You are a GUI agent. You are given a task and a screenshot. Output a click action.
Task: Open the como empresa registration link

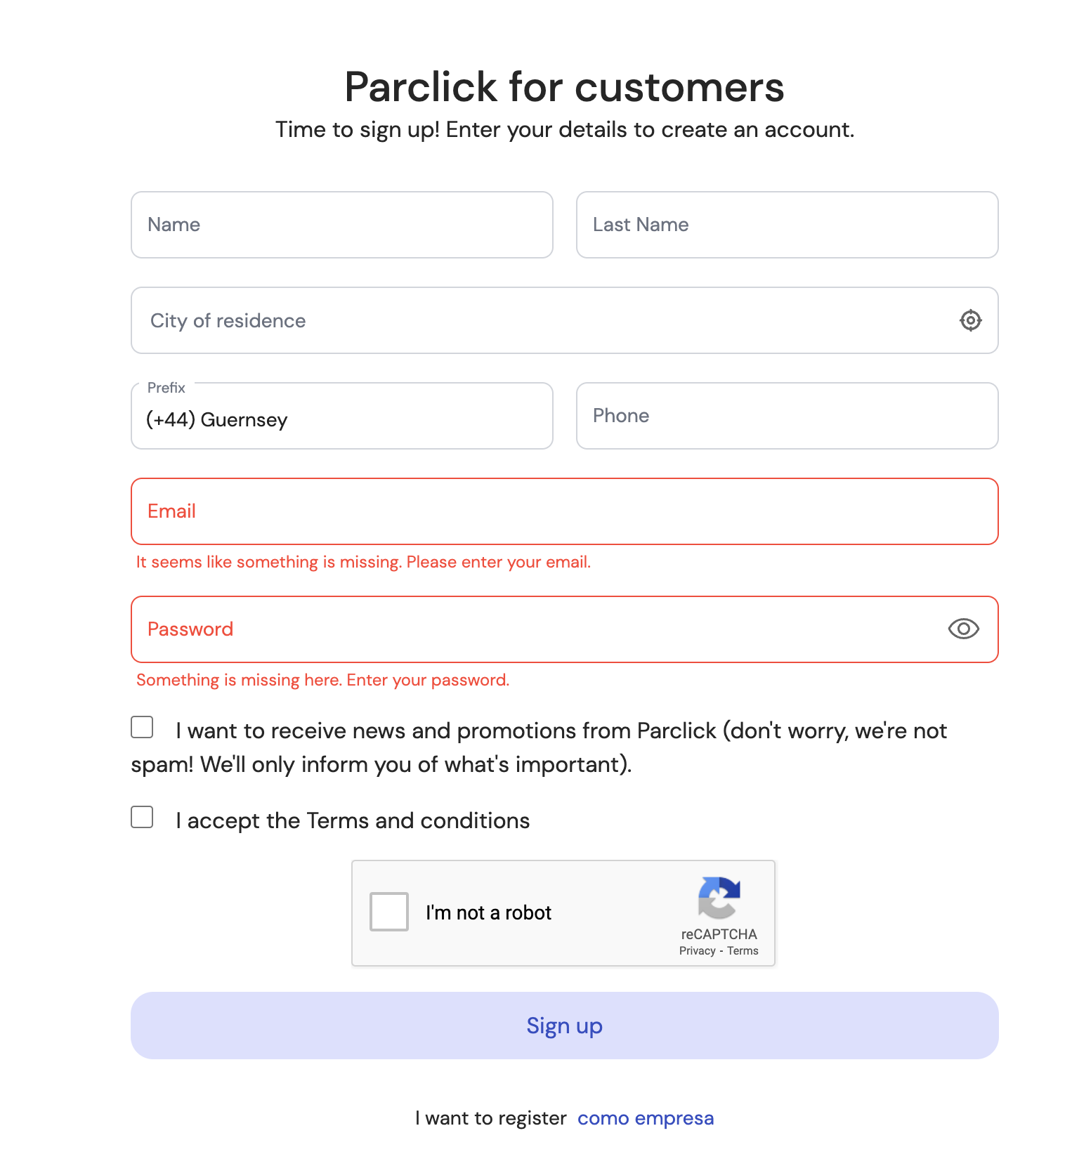[x=645, y=1118]
